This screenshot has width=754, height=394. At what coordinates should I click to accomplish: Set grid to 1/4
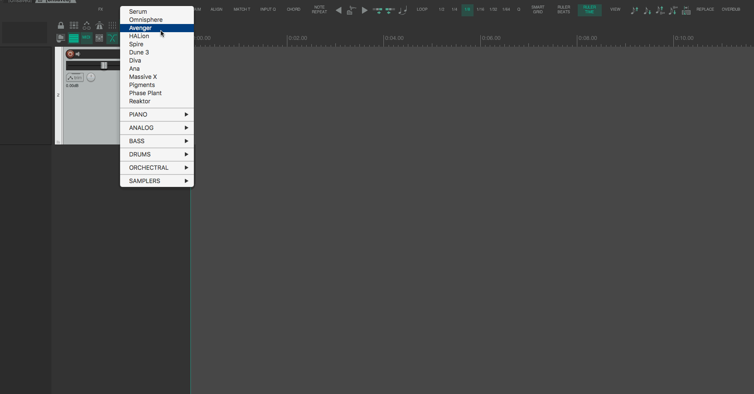[455, 9]
